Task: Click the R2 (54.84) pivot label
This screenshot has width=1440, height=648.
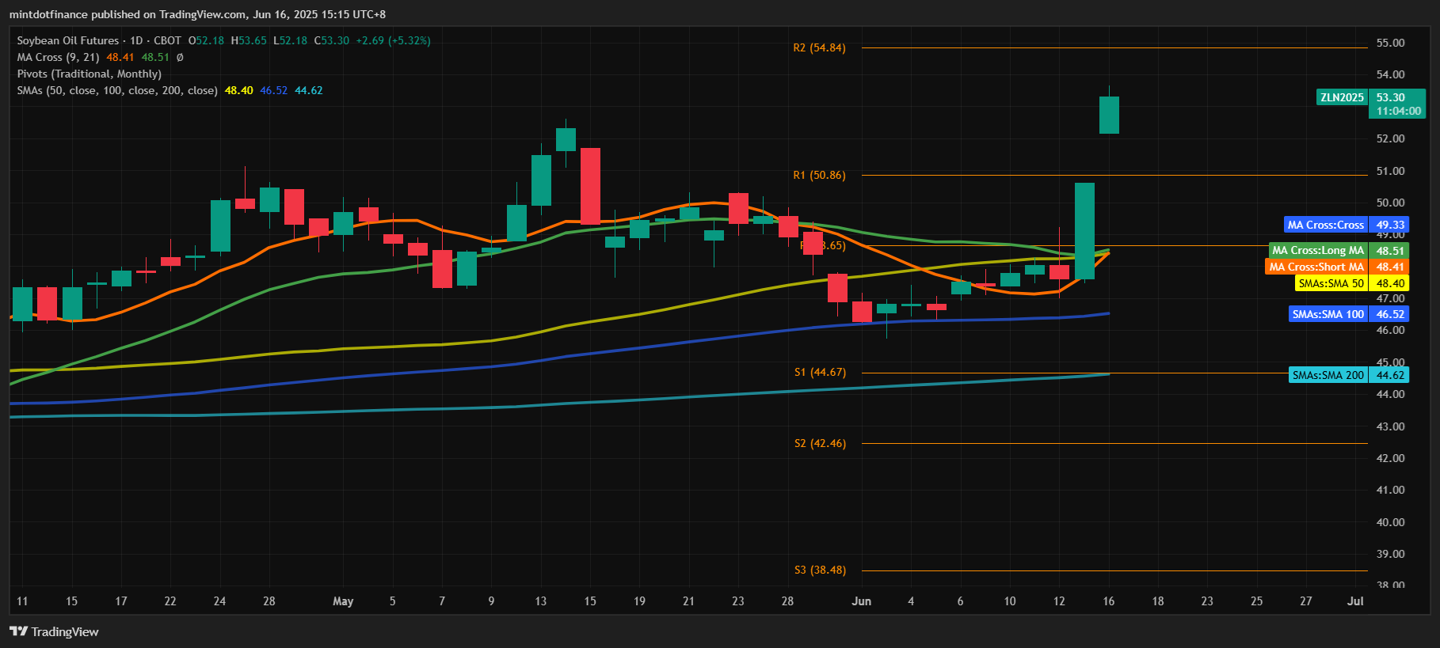Action: pos(819,47)
